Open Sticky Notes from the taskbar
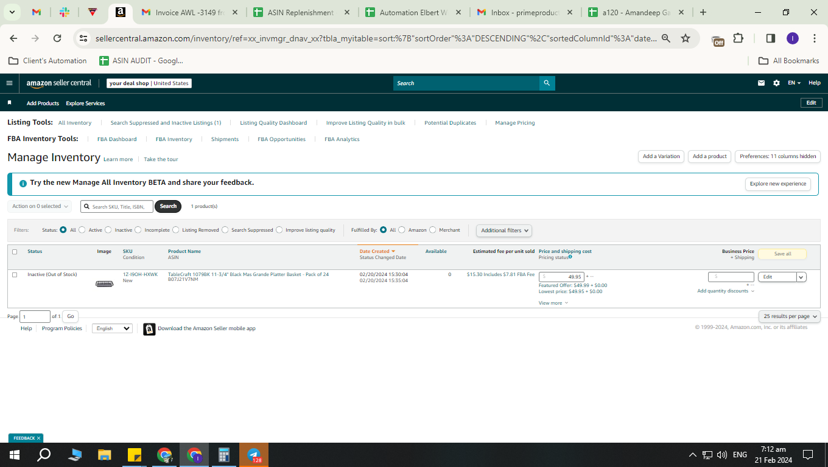This screenshot has height=467, width=828. pos(135,455)
